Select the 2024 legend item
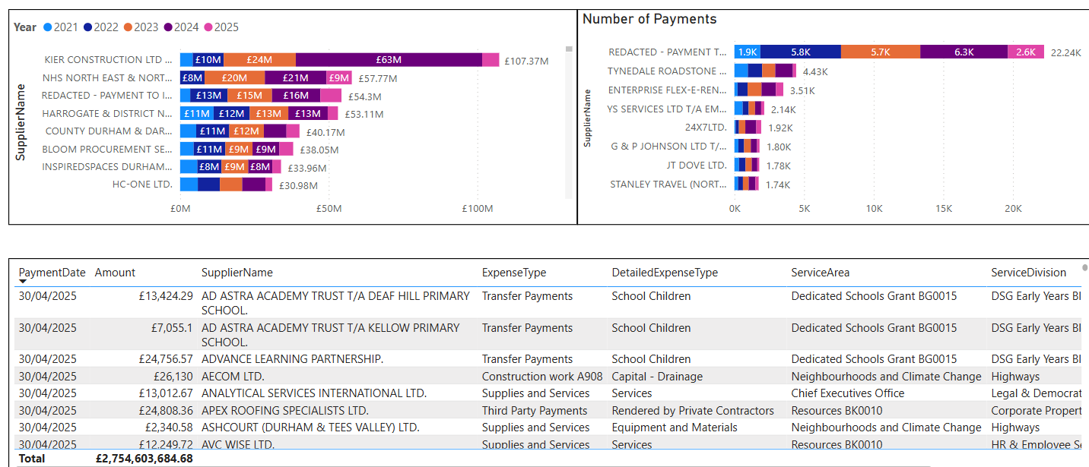The image size is (1089, 467). [x=181, y=27]
